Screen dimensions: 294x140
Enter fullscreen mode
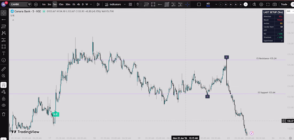pyautogui.click(x=268, y=4)
